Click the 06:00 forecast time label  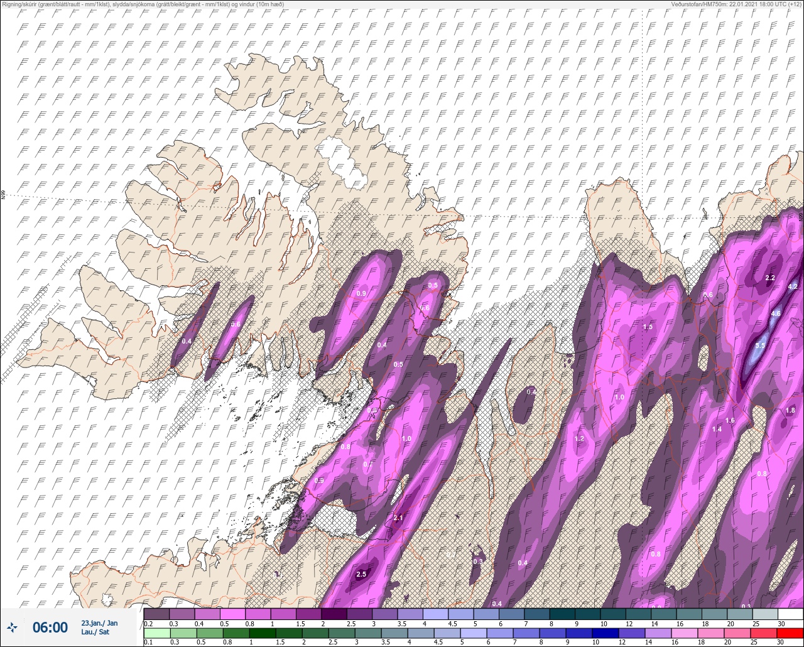pyautogui.click(x=50, y=627)
